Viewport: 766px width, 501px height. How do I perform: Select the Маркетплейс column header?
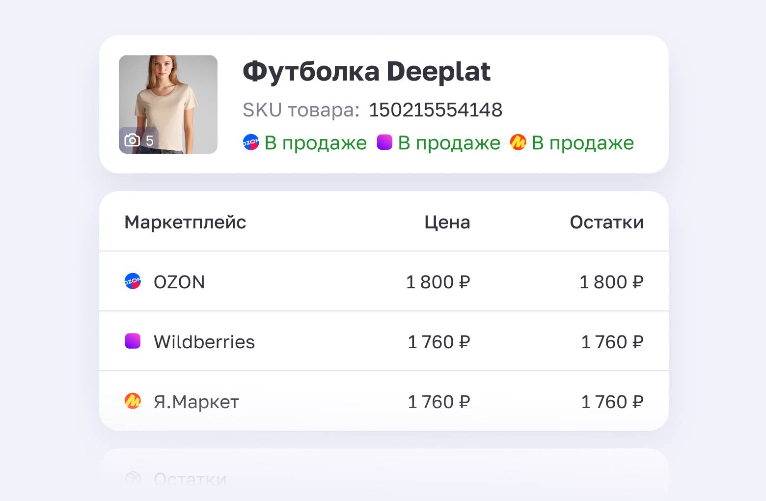[x=185, y=222]
